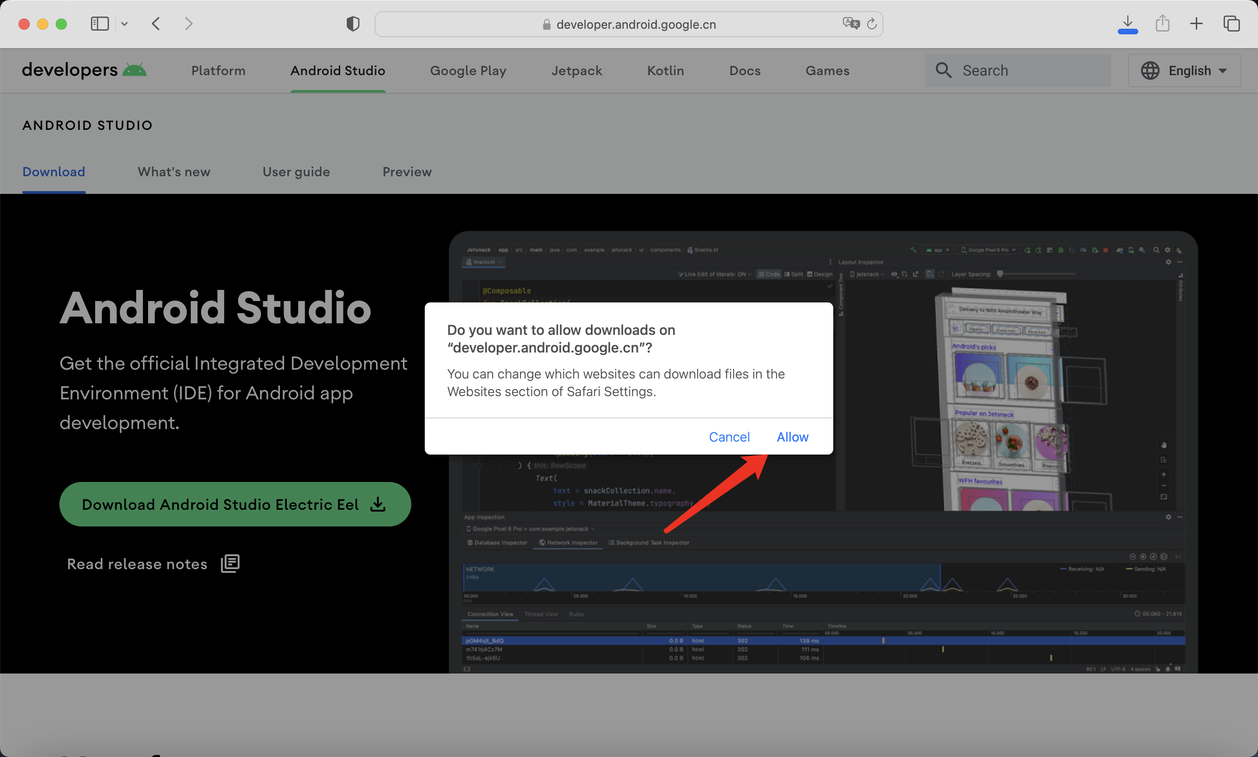The image size is (1258, 757).
Task: Click the Safari address bar
Action: [x=635, y=24]
